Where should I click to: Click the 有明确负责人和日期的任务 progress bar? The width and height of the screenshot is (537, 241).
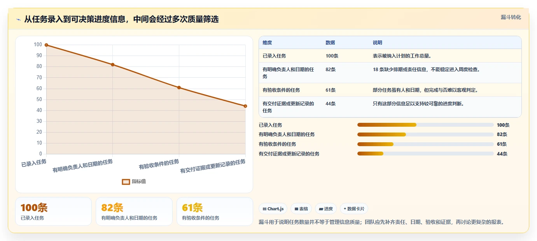(x=425, y=134)
